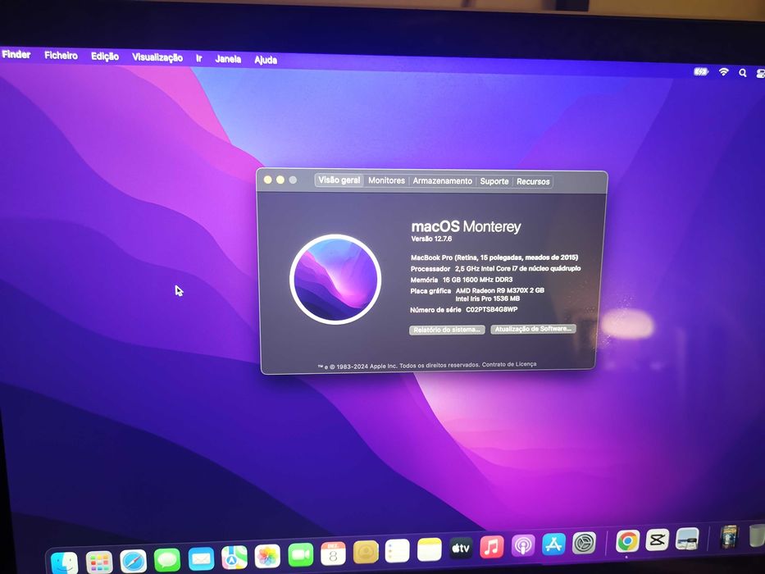The image size is (765, 574).
Task: Launch Maps from the Dock
Action: pos(235,558)
